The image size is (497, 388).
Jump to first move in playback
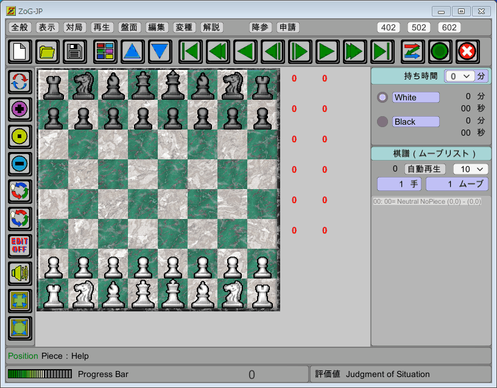coord(191,51)
